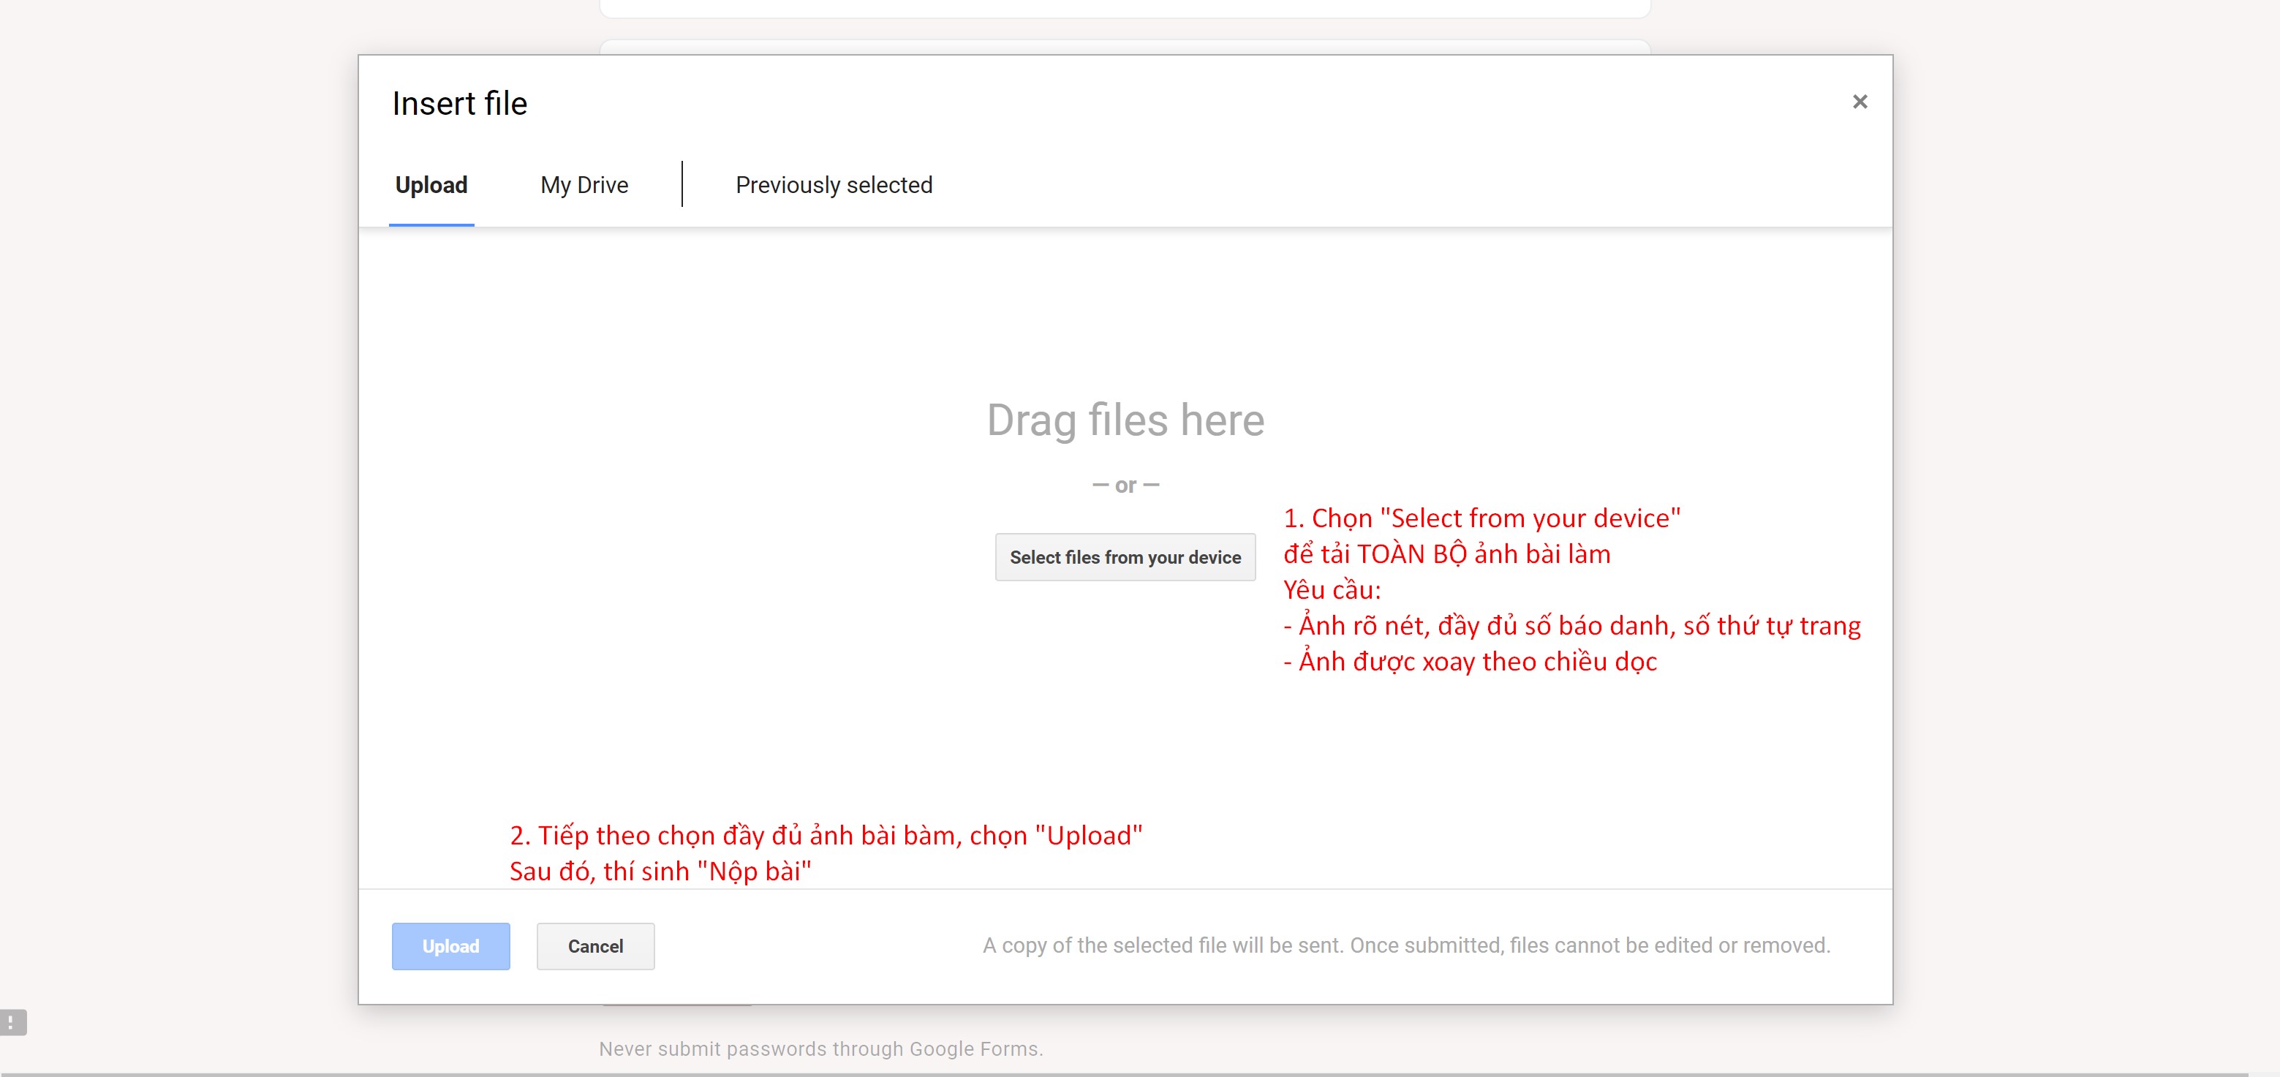Screen dimensions: 2280x1077
Task: Click the "Sau đó, thí sinh" red line
Action: (660, 872)
